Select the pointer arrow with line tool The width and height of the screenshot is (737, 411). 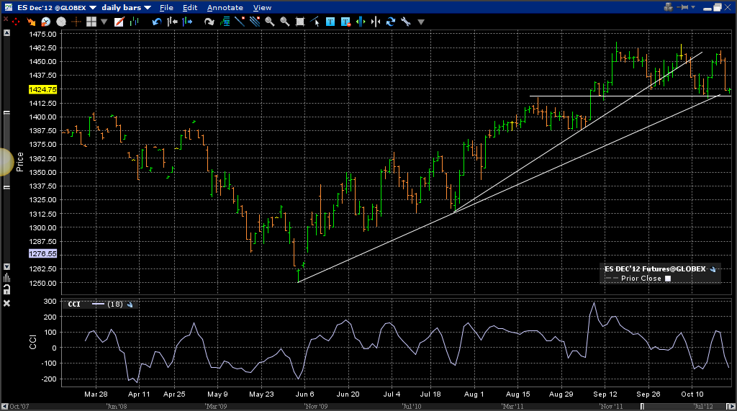click(x=315, y=22)
